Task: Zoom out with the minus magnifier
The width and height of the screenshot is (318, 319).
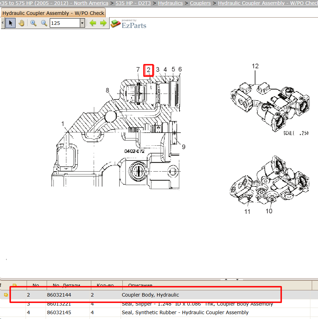Action: point(44,23)
